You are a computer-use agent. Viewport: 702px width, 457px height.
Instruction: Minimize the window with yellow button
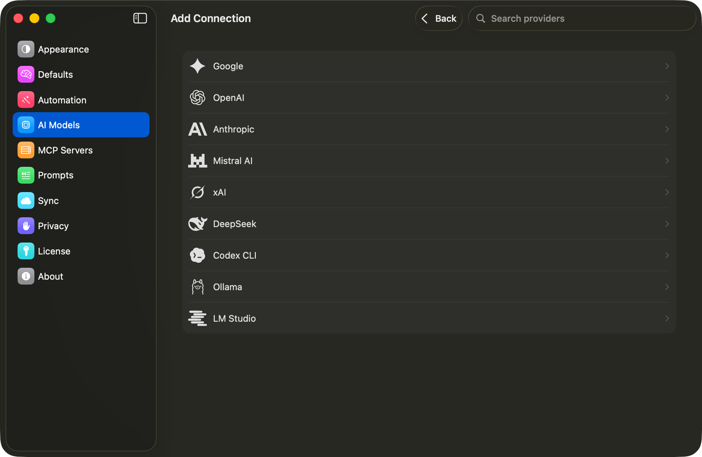tap(34, 18)
